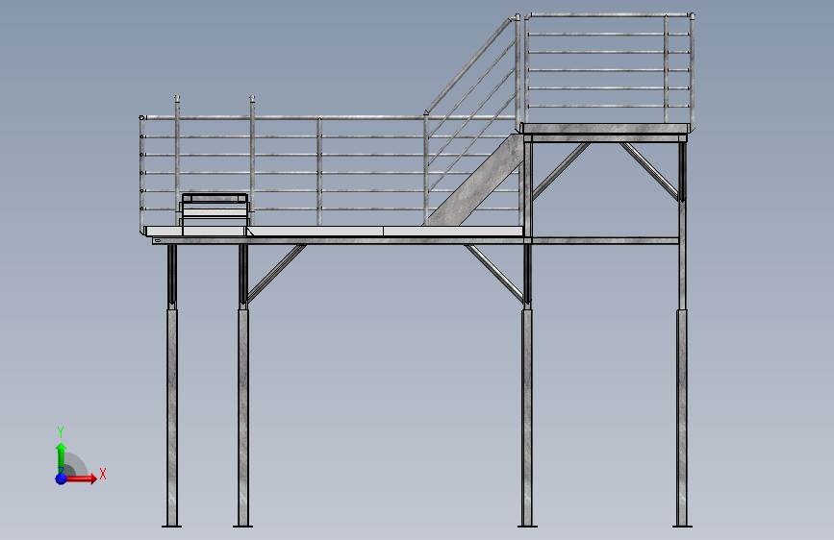The image size is (834, 540).
Task: Click the red X axis arrow of the triad
Action: [80, 479]
